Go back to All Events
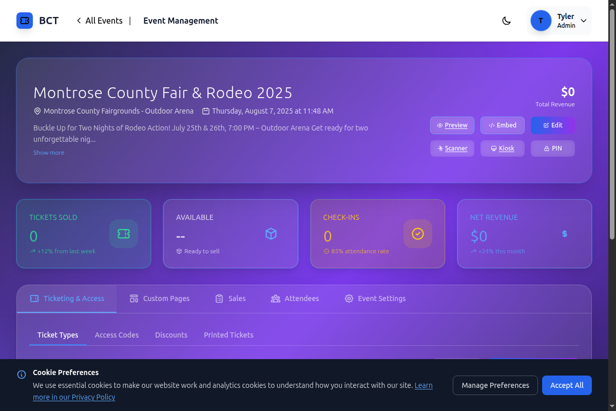The width and height of the screenshot is (616, 411). (x=100, y=21)
